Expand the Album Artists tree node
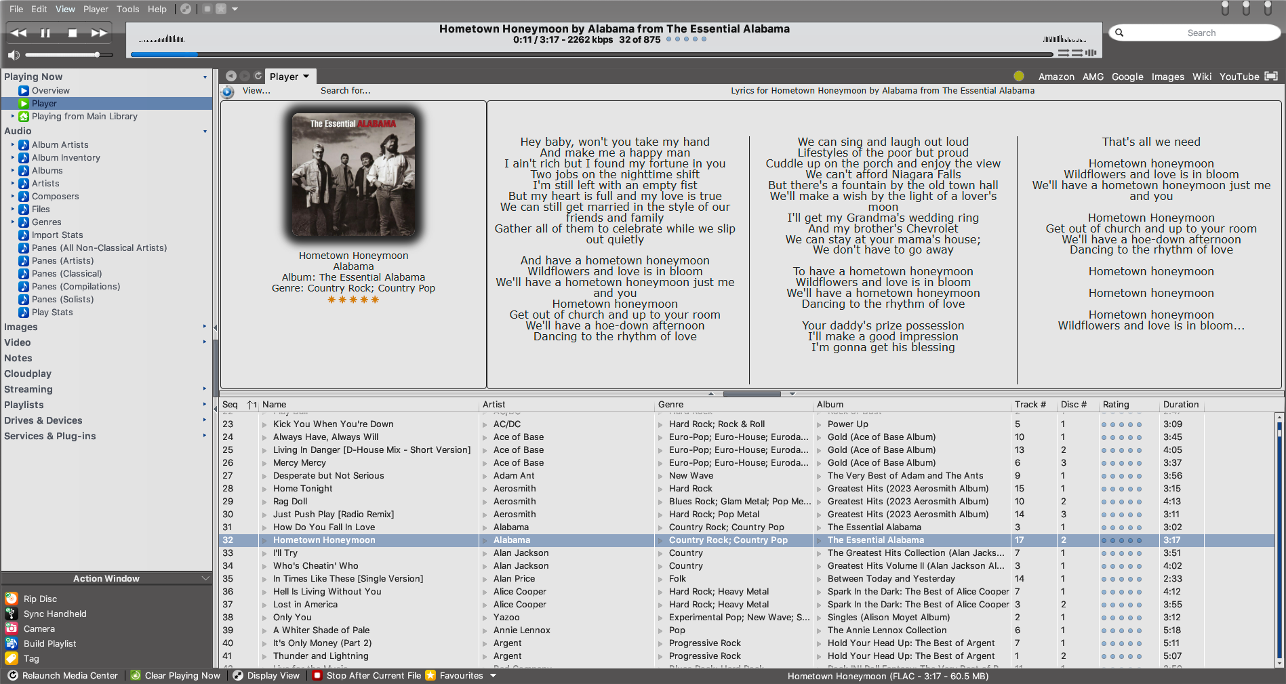The width and height of the screenshot is (1286, 684). pos(12,144)
